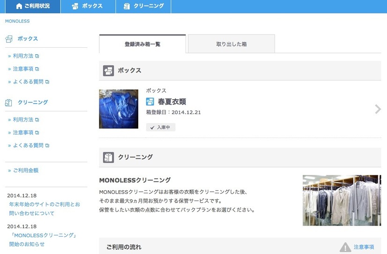Click the sidebar ボックス heading box icon

point(8,39)
